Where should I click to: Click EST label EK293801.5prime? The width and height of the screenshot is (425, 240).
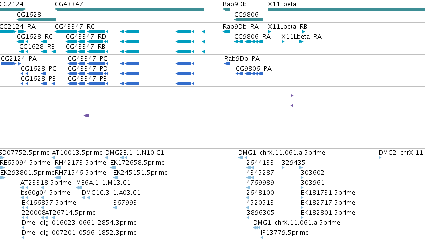coord(27,173)
